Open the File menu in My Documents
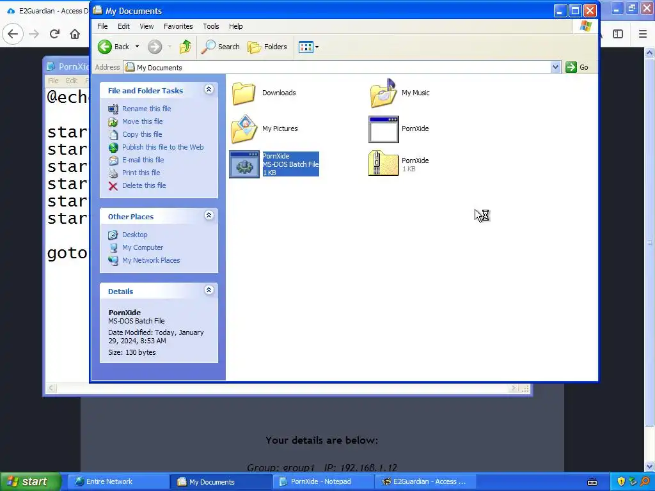The height and width of the screenshot is (491, 655). [102, 26]
